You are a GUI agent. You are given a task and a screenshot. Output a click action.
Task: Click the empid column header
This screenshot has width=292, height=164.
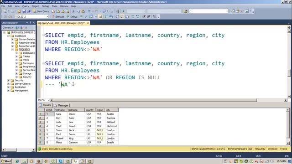49,110
